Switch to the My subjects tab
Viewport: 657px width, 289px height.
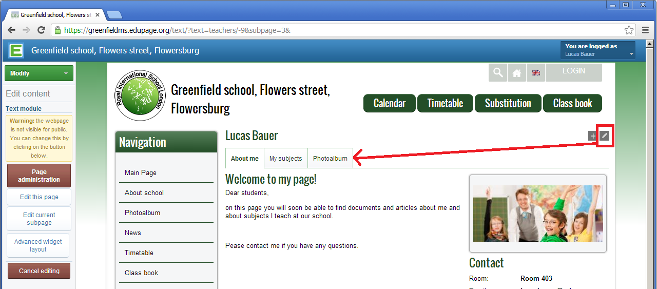point(286,158)
